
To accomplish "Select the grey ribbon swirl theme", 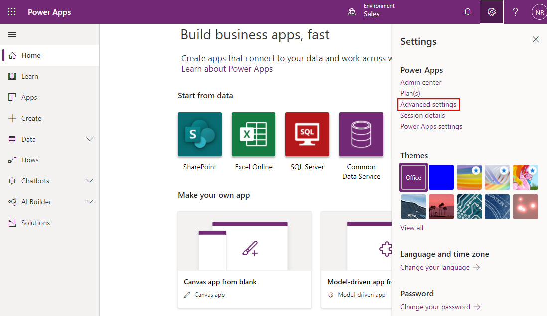I will tap(497, 177).
